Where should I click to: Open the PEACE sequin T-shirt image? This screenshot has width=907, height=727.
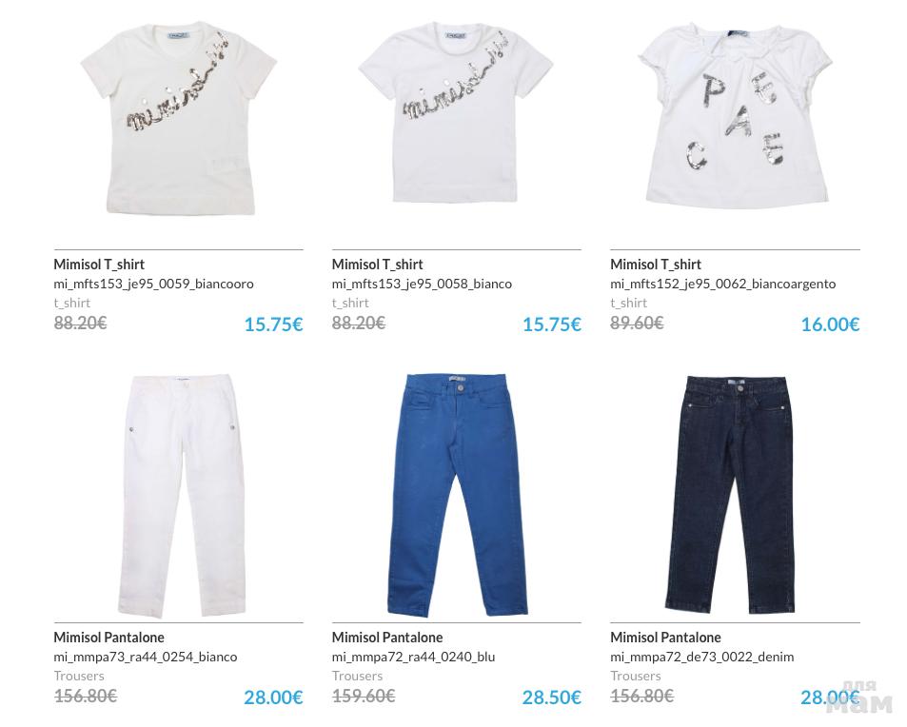[735, 116]
